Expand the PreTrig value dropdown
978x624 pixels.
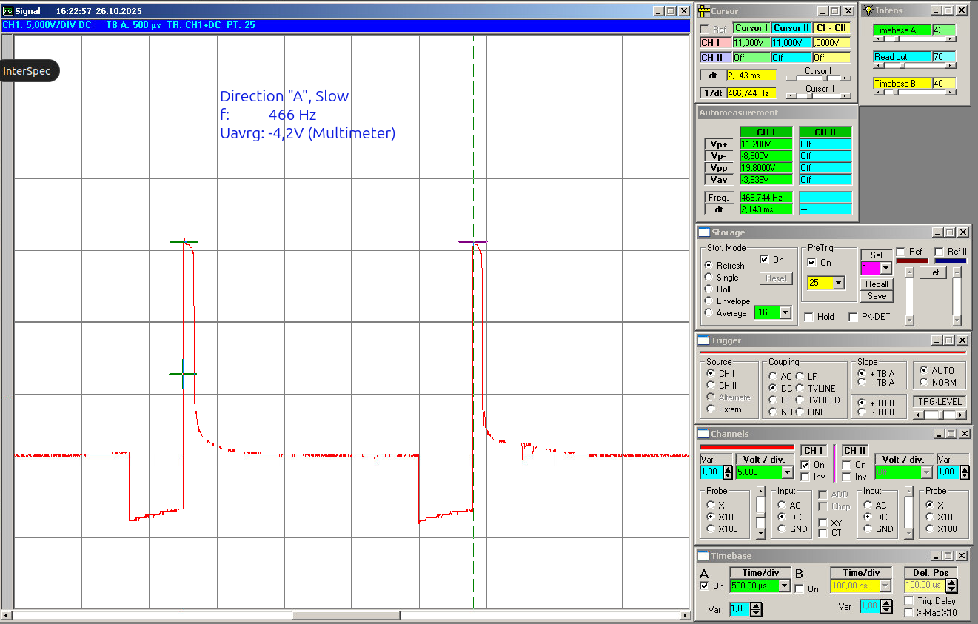(x=839, y=283)
